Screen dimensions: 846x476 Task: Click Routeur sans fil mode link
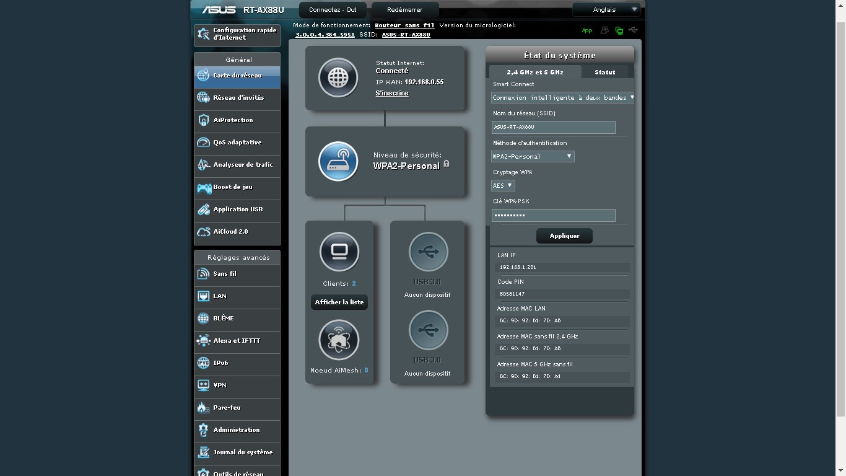coord(404,25)
